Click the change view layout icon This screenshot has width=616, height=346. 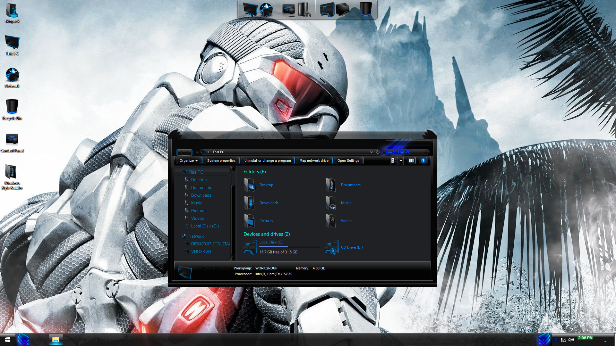394,161
